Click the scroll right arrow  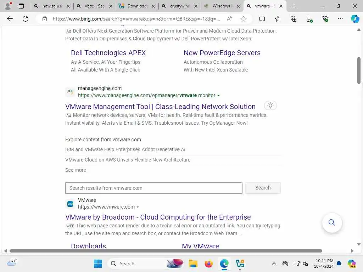point(352,251)
